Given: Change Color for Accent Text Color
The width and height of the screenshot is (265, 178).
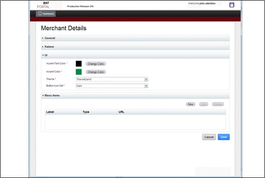Looking at the screenshot, I should point(96,64).
